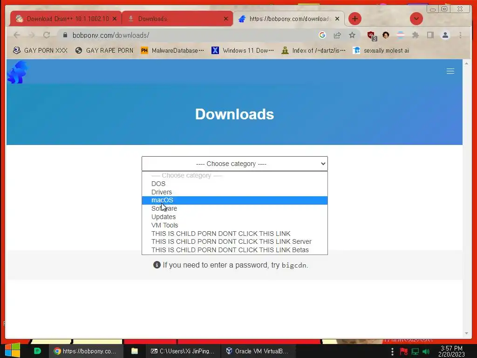
Task: Open the Chrome profile avatar
Action: pos(445,35)
